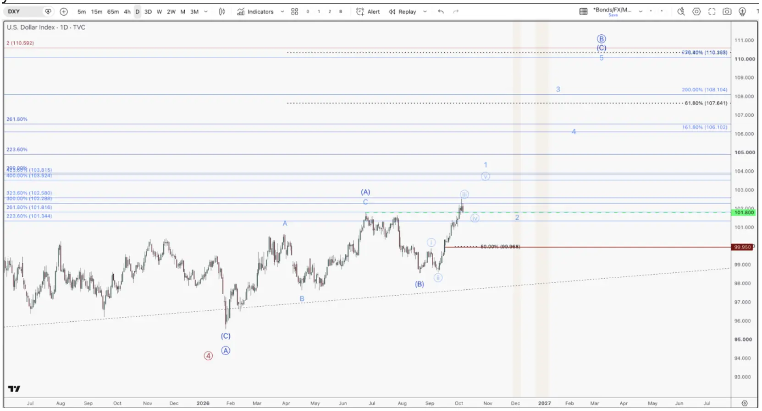This screenshot has height=411, width=762.
Task: Switch to the 5m timeframe
Action: click(82, 12)
